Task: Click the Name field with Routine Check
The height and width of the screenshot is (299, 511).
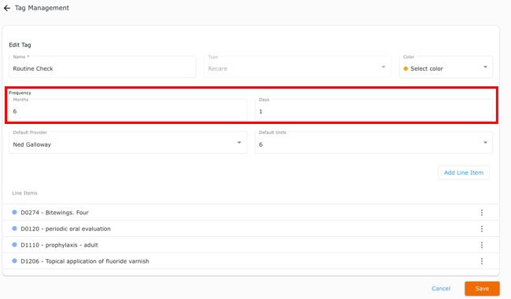Action: [x=102, y=67]
